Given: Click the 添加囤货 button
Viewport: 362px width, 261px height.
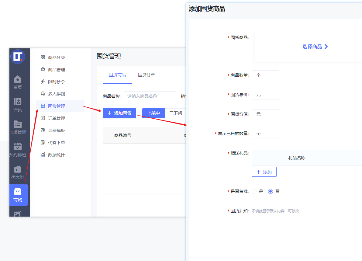Looking at the screenshot, I should point(119,113).
